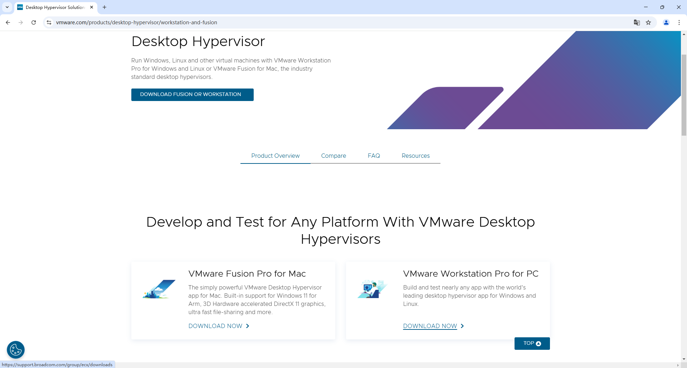Open site information icon in address bar

point(49,22)
